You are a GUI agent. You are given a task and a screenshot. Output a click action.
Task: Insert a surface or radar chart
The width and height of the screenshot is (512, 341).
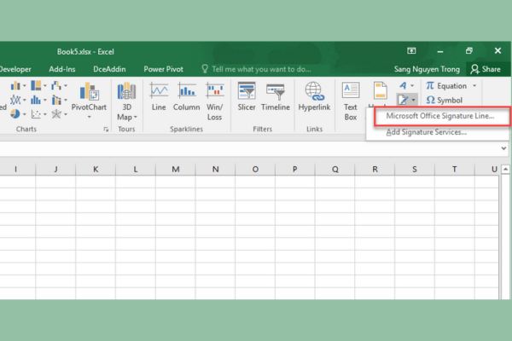(56, 114)
